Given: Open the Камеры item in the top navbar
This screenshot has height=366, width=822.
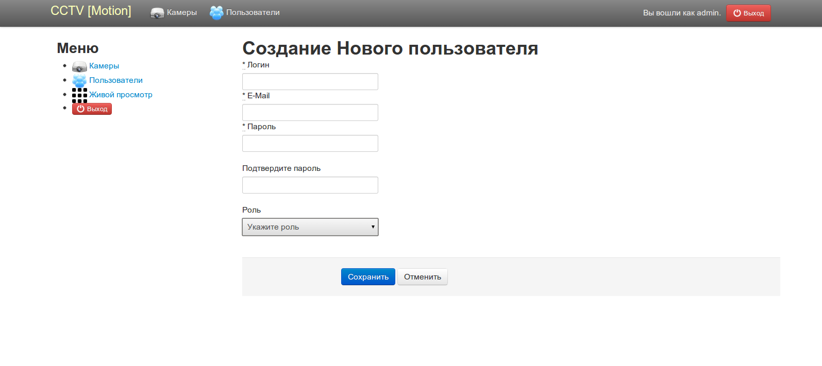Looking at the screenshot, I should [181, 12].
